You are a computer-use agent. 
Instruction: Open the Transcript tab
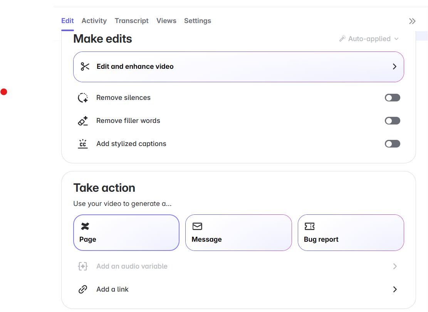pyautogui.click(x=132, y=21)
